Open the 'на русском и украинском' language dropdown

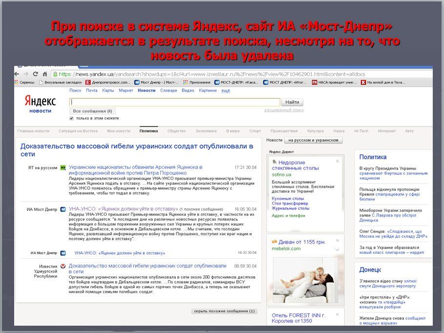313,140
